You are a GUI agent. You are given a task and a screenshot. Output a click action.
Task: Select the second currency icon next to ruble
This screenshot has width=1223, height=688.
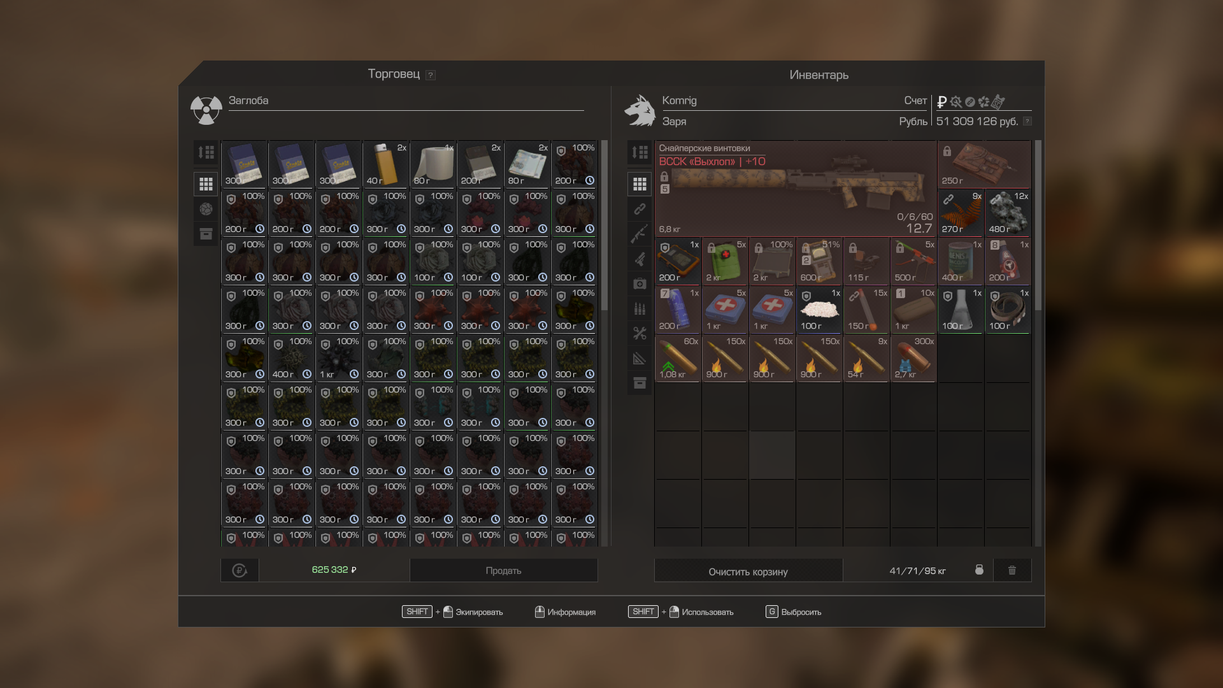(x=956, y=101)
